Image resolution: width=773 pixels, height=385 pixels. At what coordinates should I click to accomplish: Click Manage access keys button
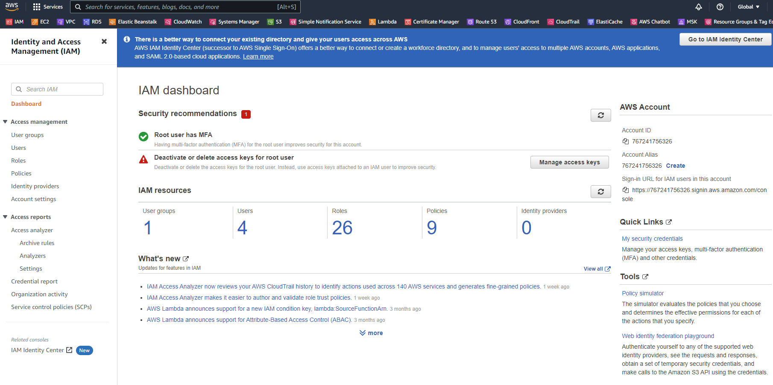(569, 162)
